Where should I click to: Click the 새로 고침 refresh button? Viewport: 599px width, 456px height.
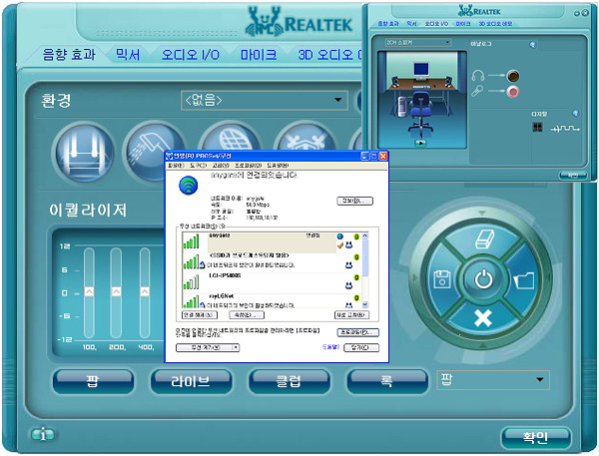click(351, 315)
